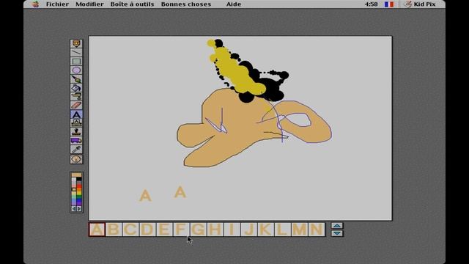The width and height of the screenshot is (469, 264).
Task: Choose letter K stamp in option bar
Action: (x=265, y=230)
